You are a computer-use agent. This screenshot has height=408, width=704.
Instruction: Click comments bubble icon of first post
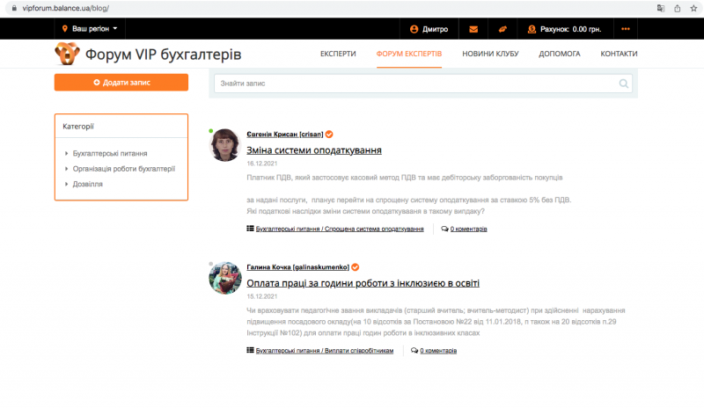pos(444,229)
